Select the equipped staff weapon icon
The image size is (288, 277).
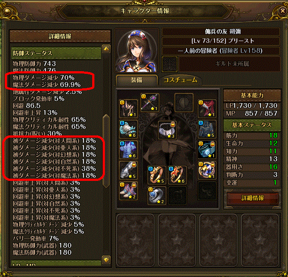(150, 102)
